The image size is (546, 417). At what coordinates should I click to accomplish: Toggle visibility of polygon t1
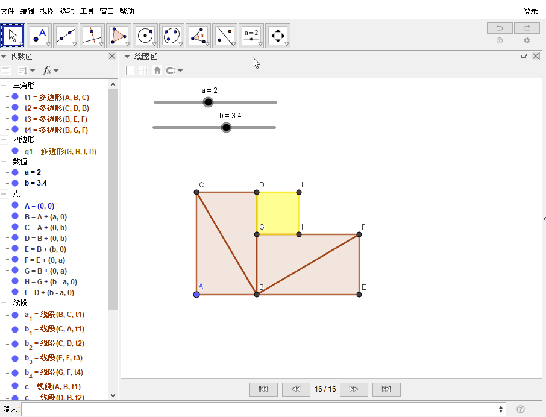click(x=15, y=97)
